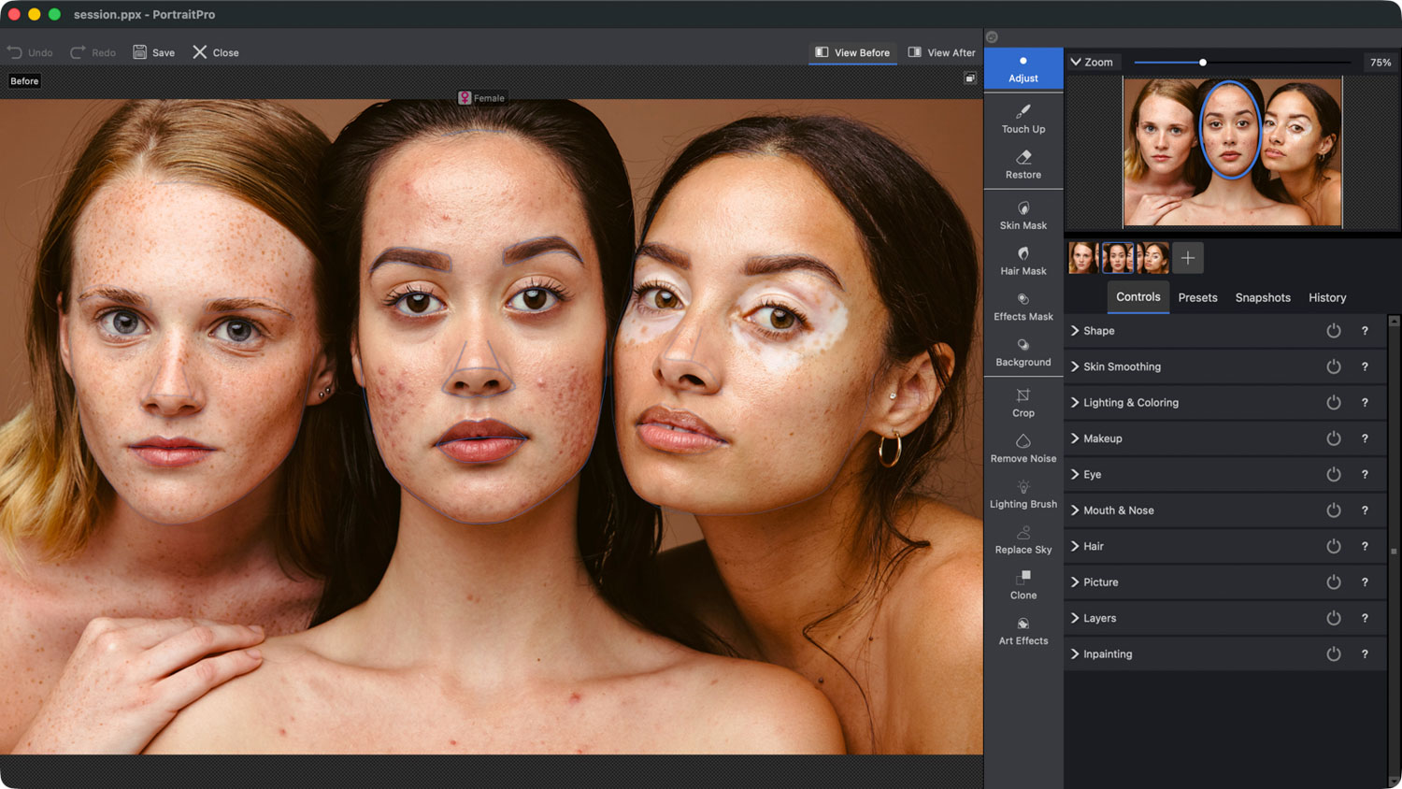Screen dimensions: 1402x789
Task: Click the 75% zoom value field
Action: click(1381, 63)
